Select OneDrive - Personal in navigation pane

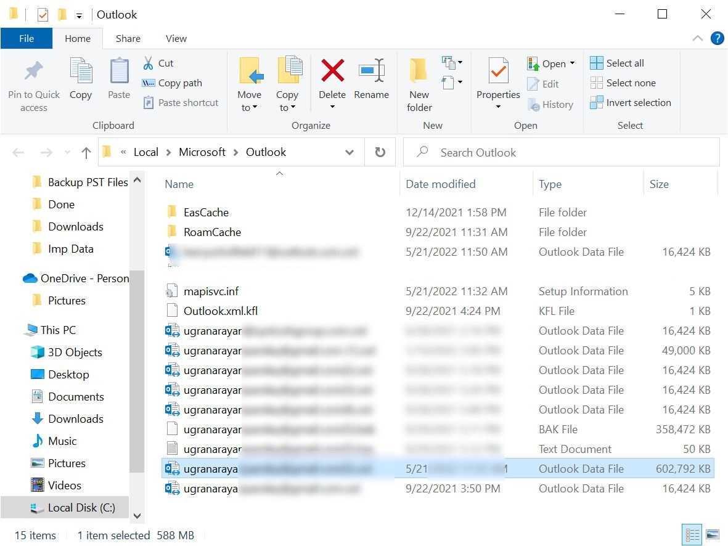76,279
